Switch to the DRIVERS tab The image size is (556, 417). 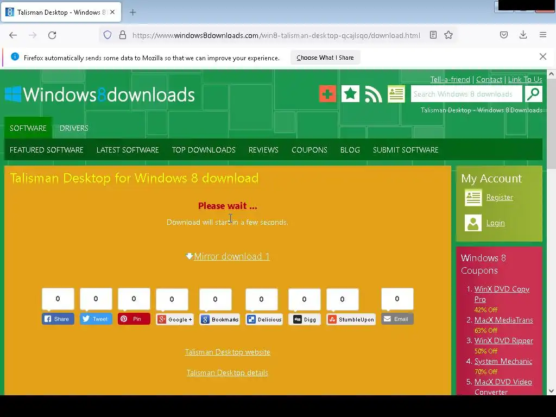click(74, 128)
